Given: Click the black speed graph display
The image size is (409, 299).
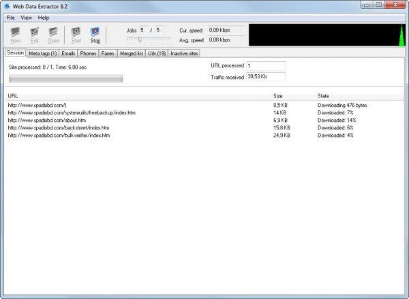Looking at the screenshot, I should (x=327, y=35).
